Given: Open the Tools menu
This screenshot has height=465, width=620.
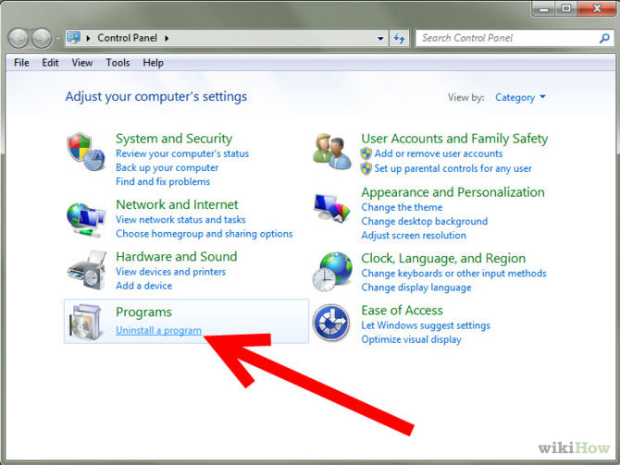Looking at the screenshot, I should click(118, 63).
